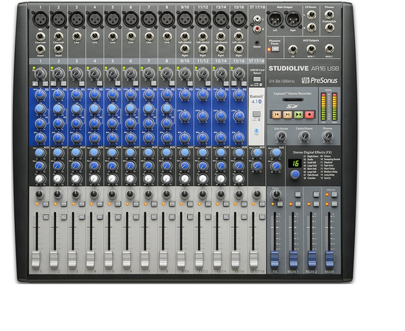Tap the skip-to-next track button
This screenshot has height=331, width=405.
pos(287,114)
